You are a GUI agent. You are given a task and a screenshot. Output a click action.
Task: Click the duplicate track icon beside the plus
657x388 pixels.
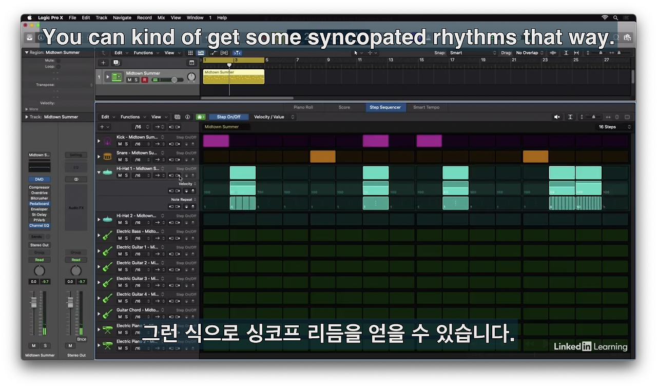(116, 63)
